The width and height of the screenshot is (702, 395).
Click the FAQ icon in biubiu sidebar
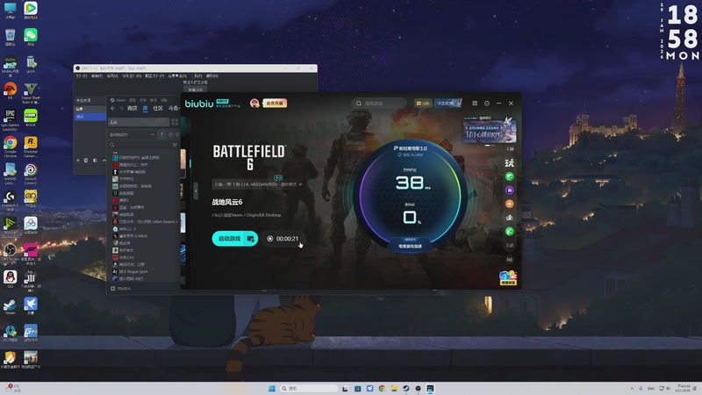pos(510,260)
